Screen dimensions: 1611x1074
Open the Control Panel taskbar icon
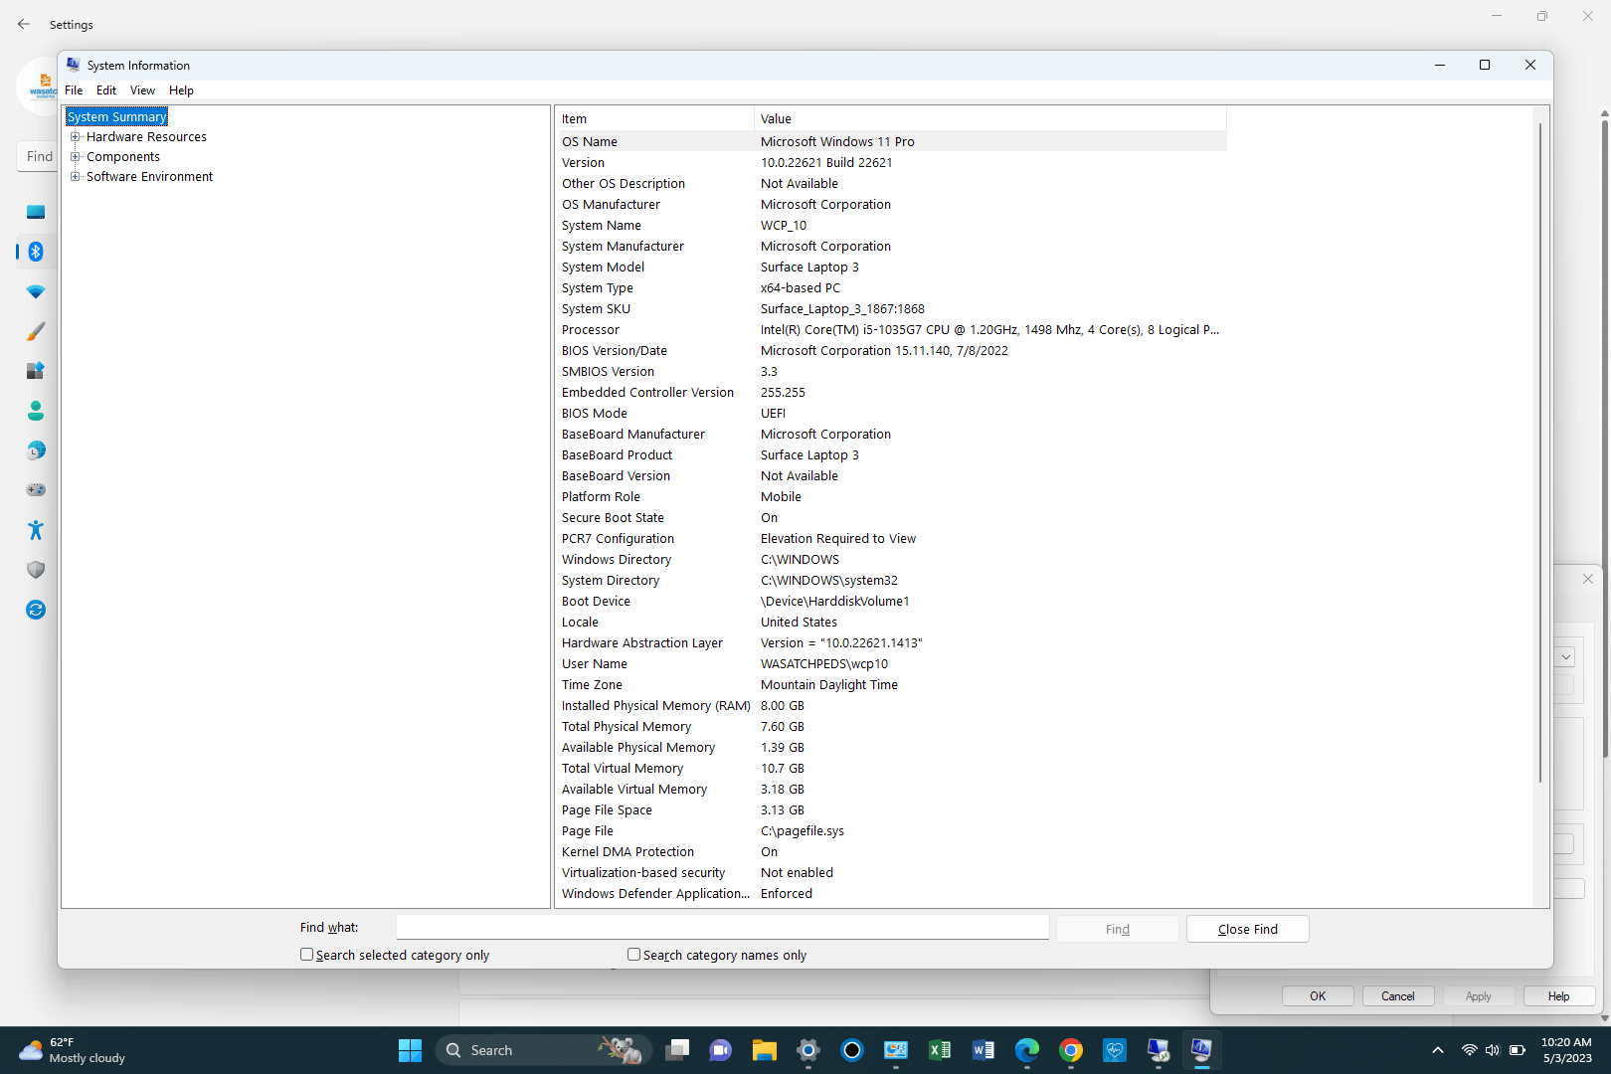896,1050
